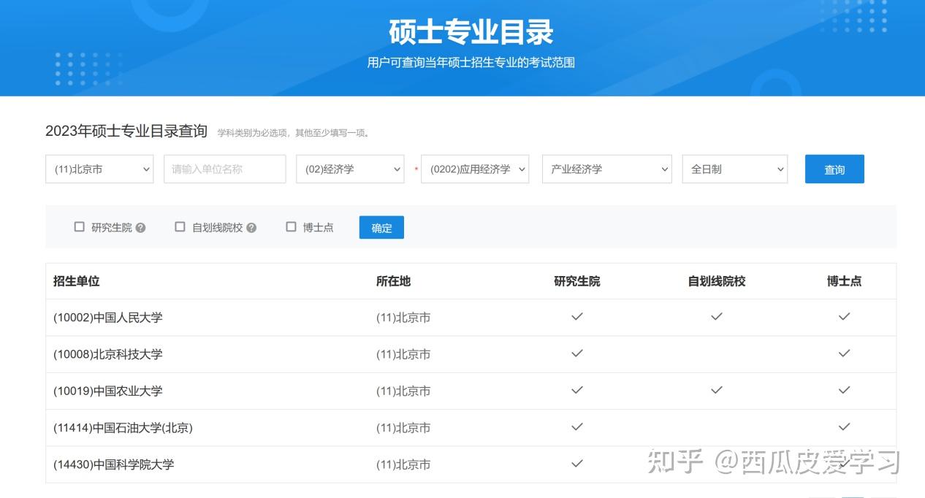Click 研究生院 checkmark in 中国农业大学 row
The width and height of the screenshot is (925, 498).
[577, 390]
